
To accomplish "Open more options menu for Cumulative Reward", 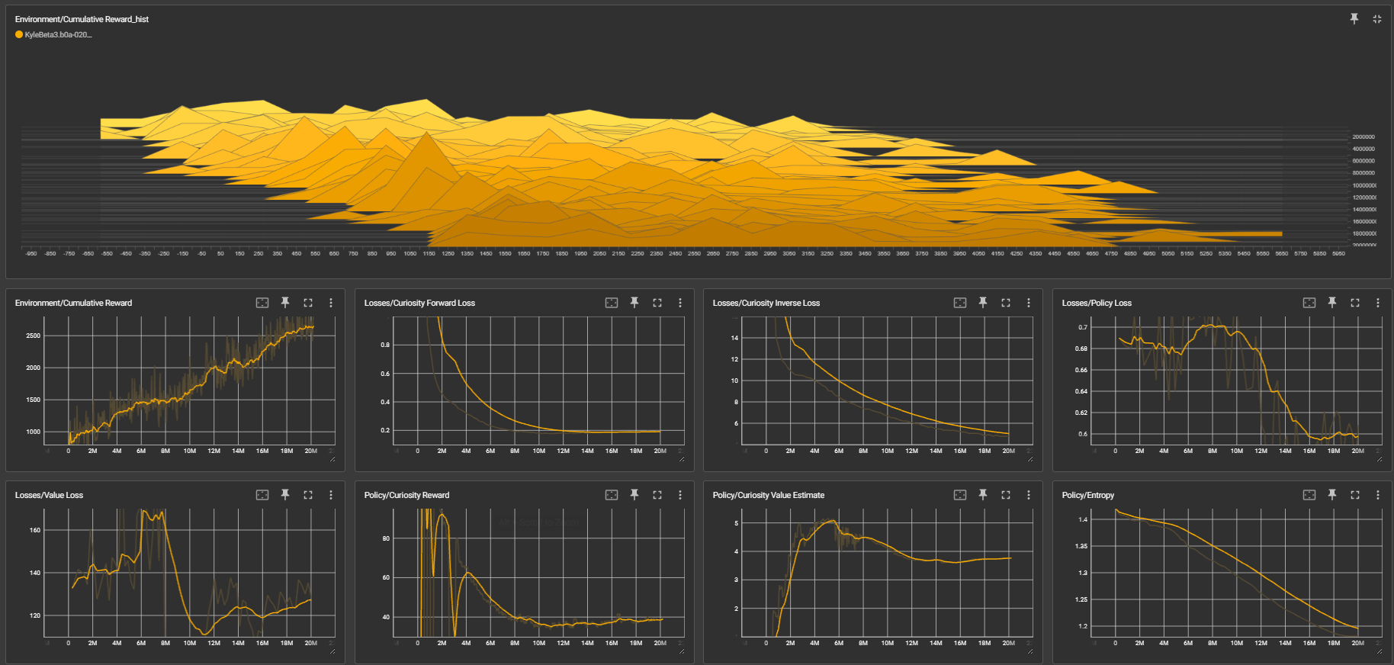I will coord(331,303).
